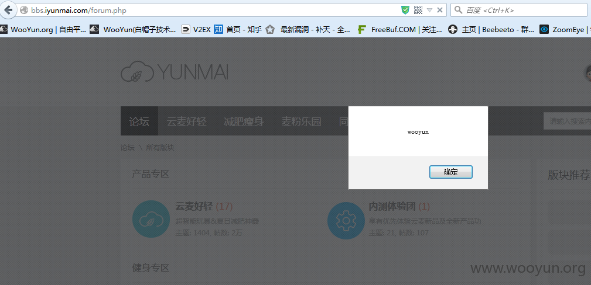Select the 云麦好轻 navigation tab
Viewport: 591px width, 285px height.
[187, 121]
